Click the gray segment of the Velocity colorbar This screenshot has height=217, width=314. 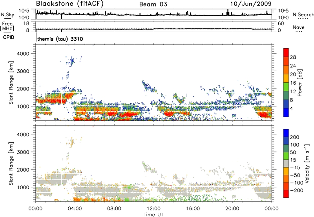click(286, 163)
